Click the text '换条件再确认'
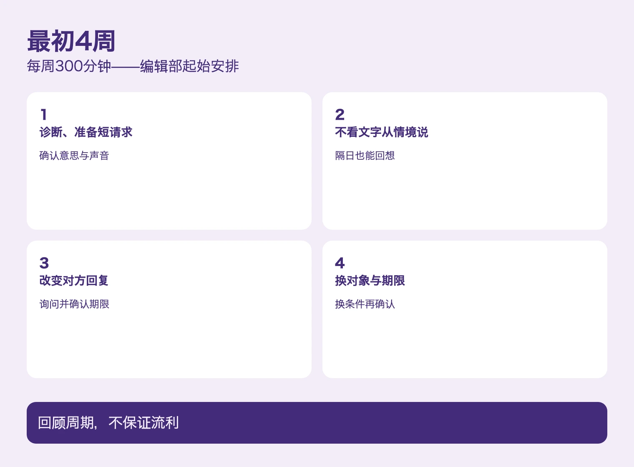Image resolution: width=634 pixels, height=467 pixels. [365, 304]
